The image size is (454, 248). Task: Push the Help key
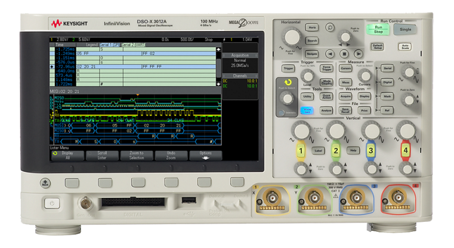tap(353, 150)
